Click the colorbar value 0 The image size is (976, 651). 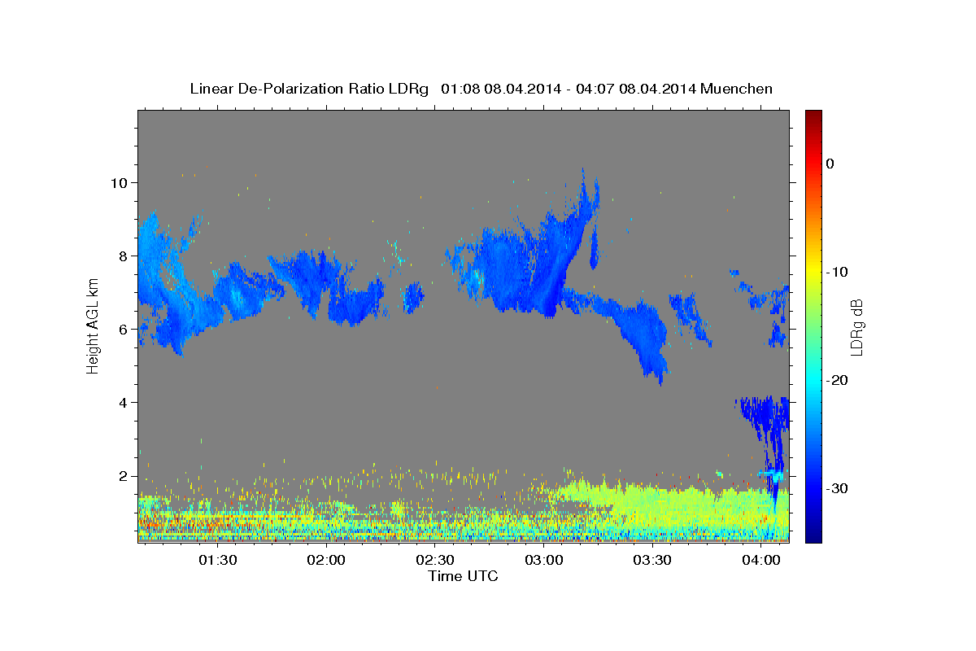click(x=830, y=164)
